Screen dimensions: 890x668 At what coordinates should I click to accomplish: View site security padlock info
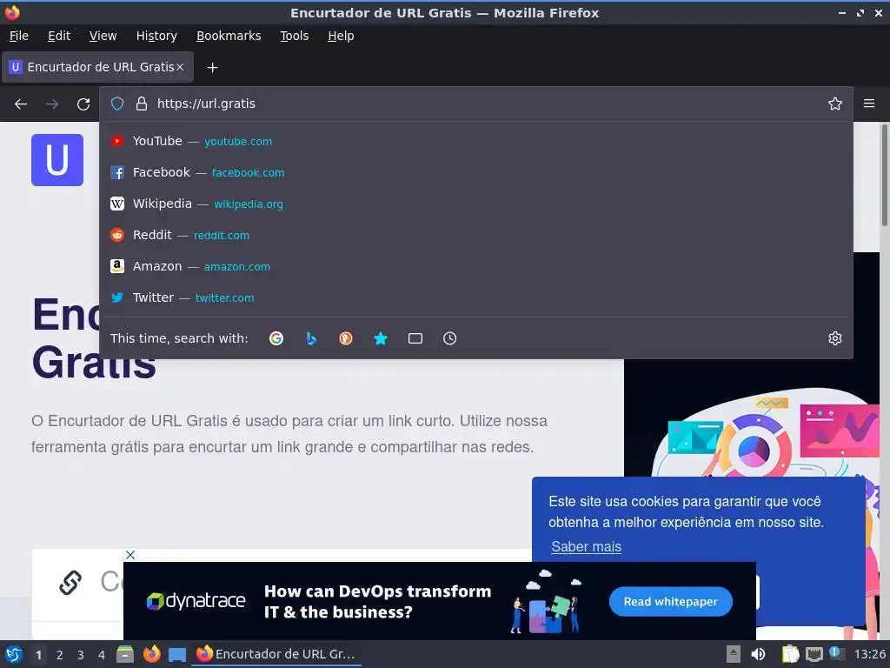tap(142, 104)
